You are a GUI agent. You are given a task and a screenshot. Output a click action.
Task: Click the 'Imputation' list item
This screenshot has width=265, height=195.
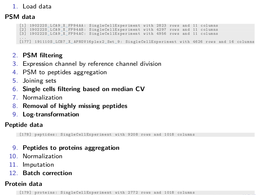(x=38, y=165)
